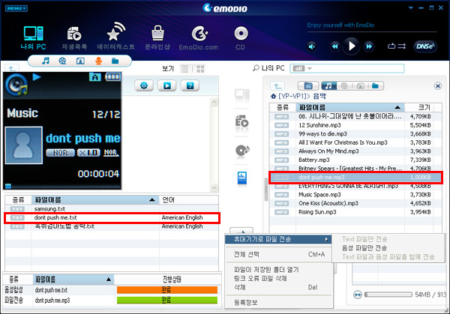Select the device video tab
Viewport: 450px width, 314px height.
click(x=344, y=85)
